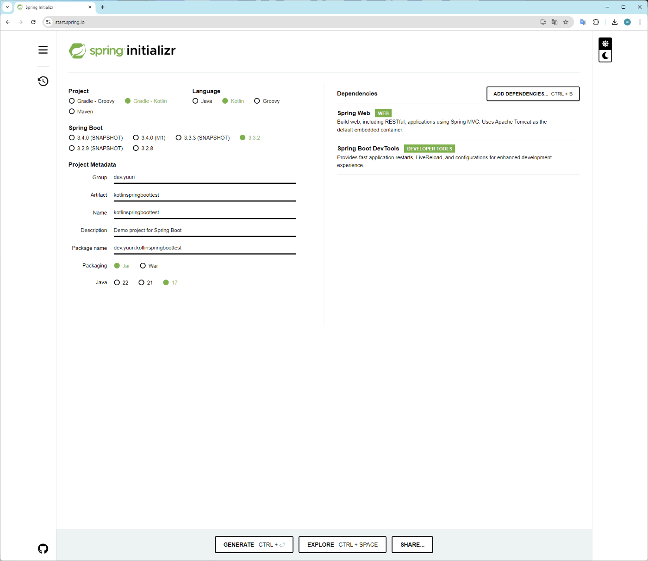Viewport: 648px width, 561px height.
Task: Choose Groovy as the language
Action: 267,101
